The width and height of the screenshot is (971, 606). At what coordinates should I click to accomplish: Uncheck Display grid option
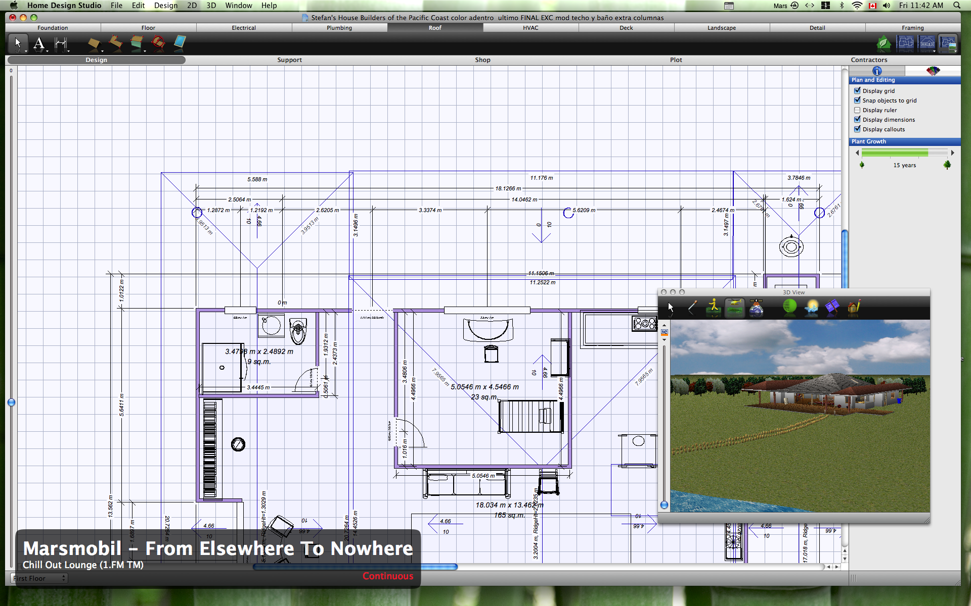coord(857,91)
